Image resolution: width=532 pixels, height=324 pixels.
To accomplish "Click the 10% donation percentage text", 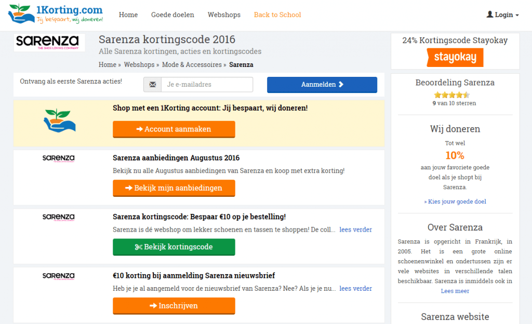I will tap(455, 155).
